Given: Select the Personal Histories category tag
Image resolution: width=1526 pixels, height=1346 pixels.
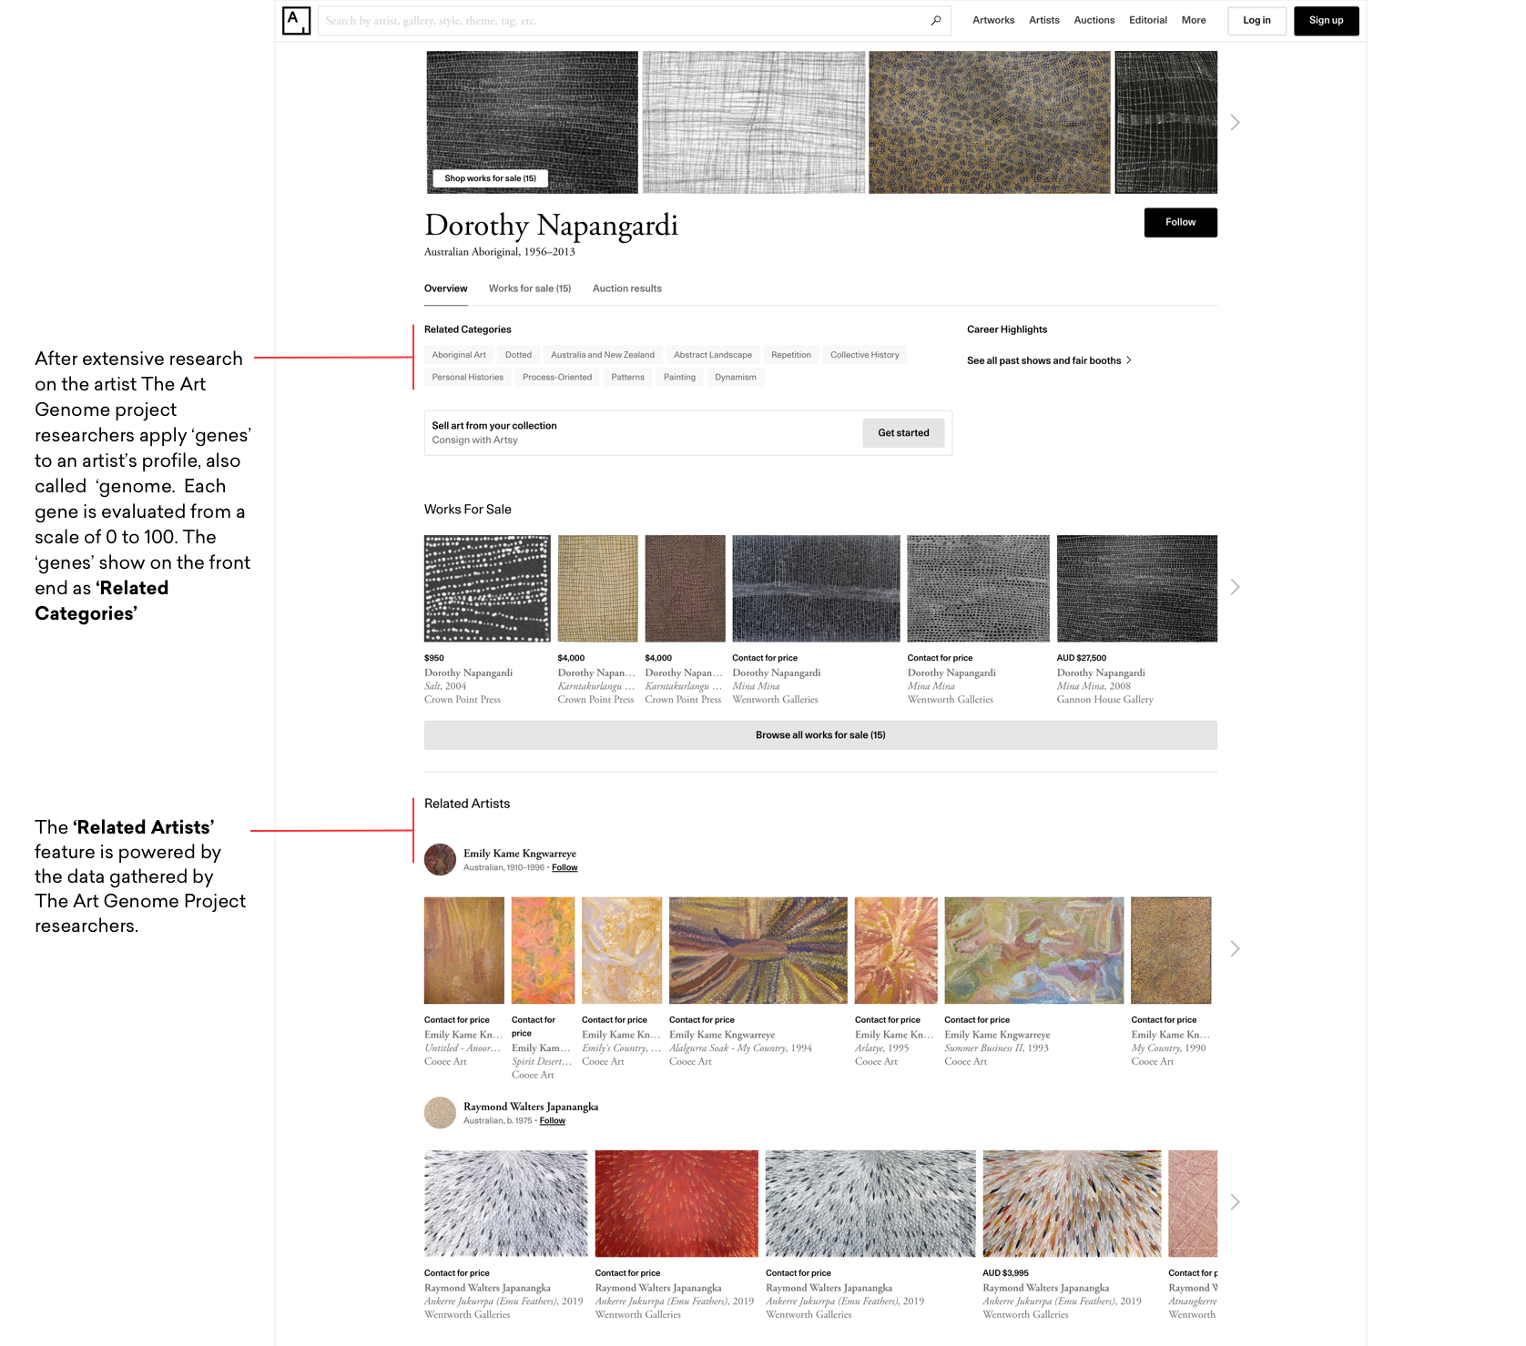Looking at the screenshot, I should tap(468, 377).
